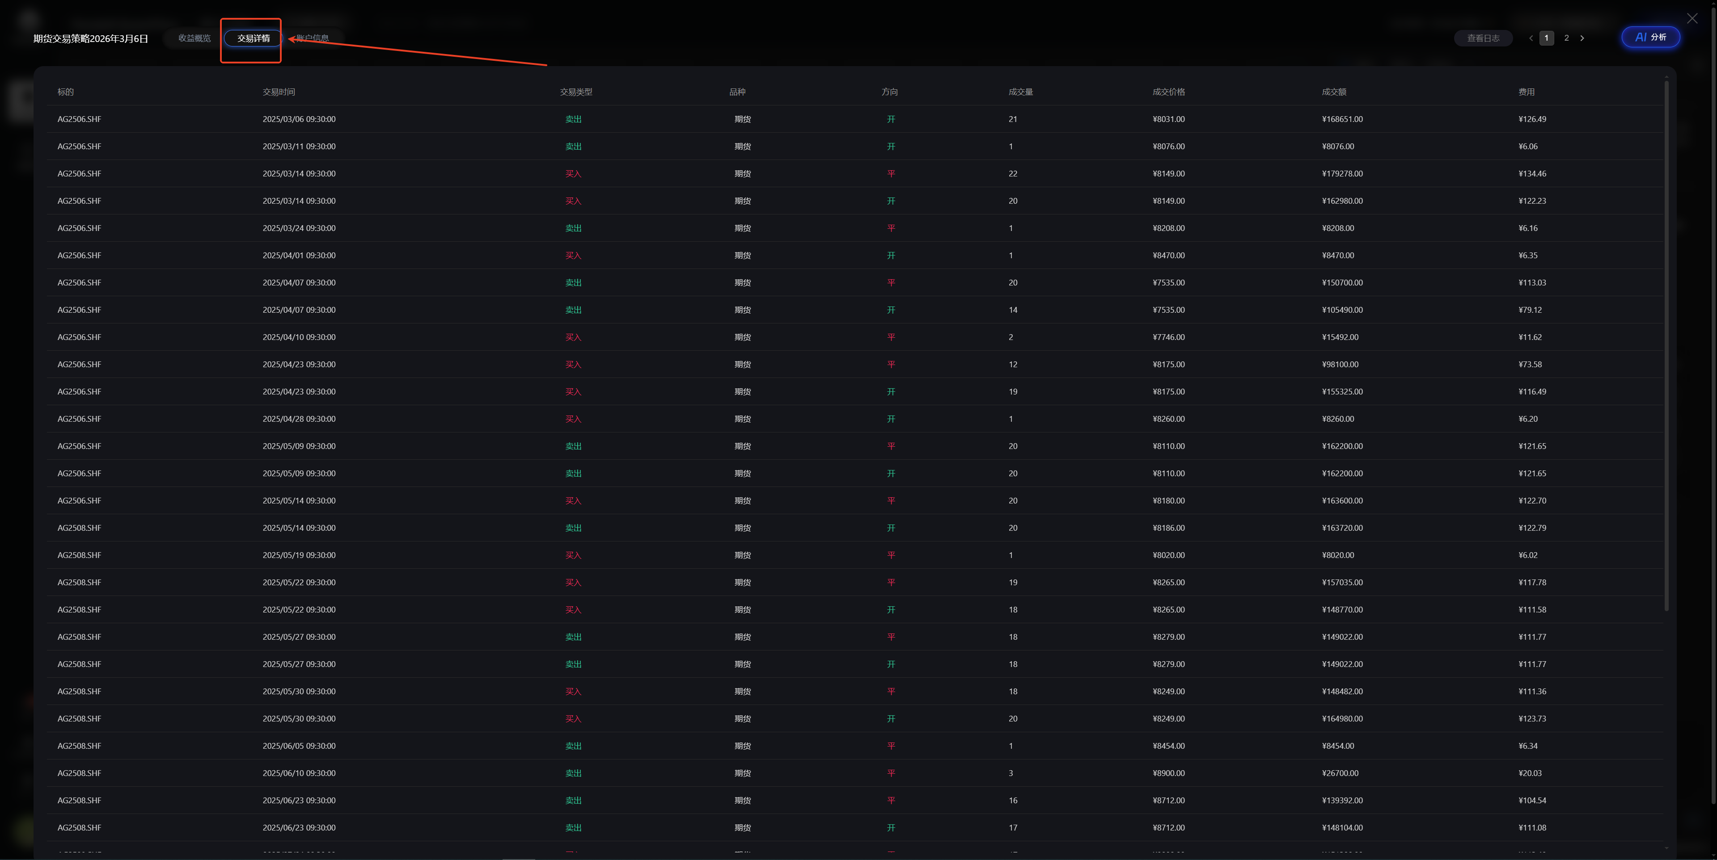The width and height of the screenshot is (1717, 860).
Task: Select page 1 in pagination
Action: point(1546,38)
